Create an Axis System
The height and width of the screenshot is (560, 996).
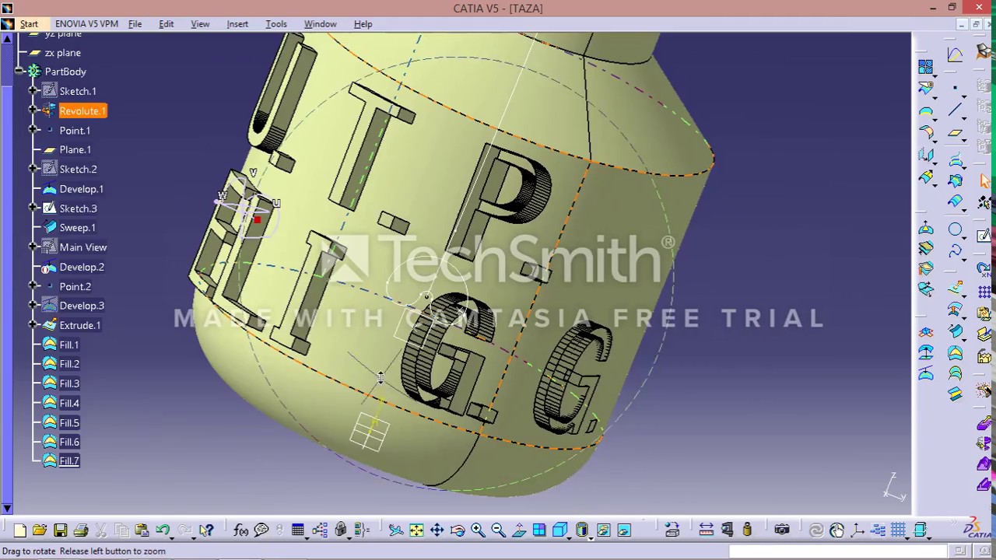(857, 530)
